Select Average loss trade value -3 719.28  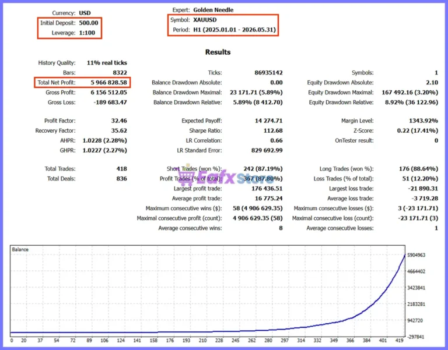coord(425,199)
